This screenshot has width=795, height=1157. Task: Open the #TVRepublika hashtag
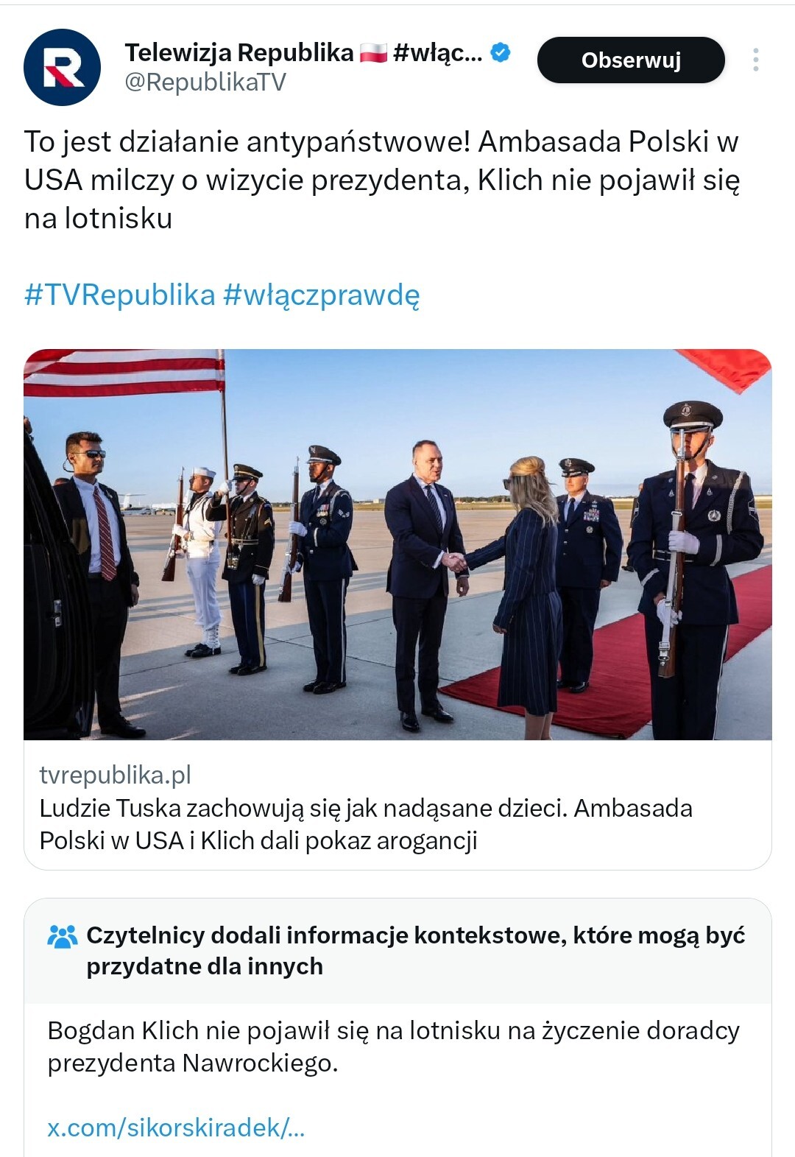(x=119, y=295)
